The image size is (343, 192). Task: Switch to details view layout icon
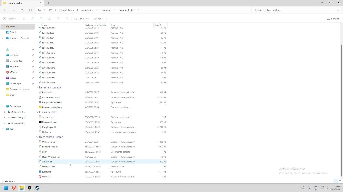click(x=336, y=181)
